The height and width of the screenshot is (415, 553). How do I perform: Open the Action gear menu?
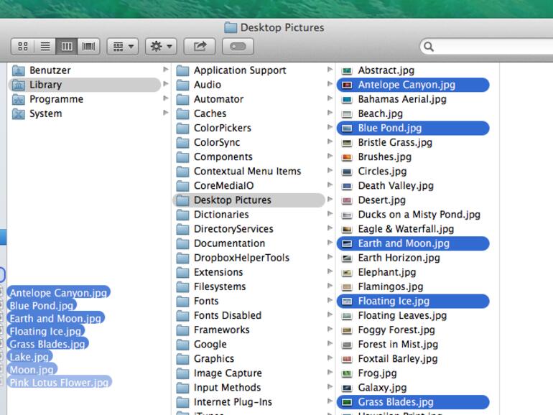tap(161, 47)
